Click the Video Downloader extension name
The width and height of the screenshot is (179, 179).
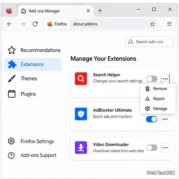(x=111, y=144)
